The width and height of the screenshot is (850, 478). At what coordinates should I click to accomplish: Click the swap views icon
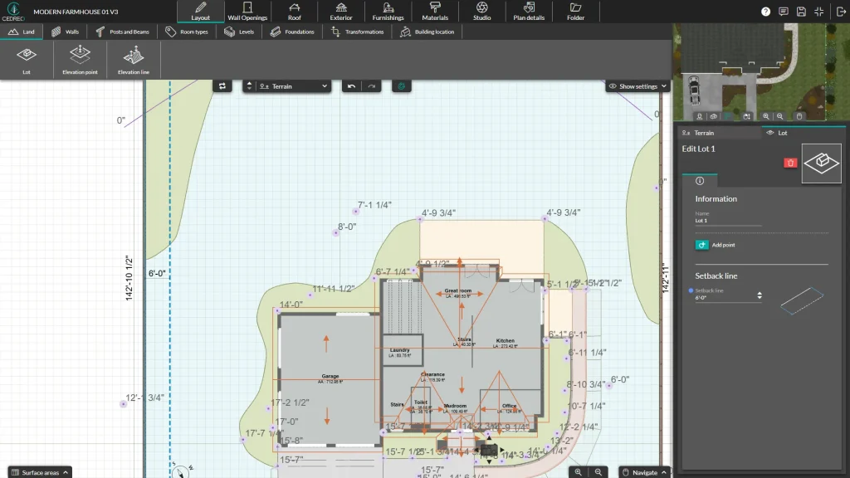(x=222, y=86)
